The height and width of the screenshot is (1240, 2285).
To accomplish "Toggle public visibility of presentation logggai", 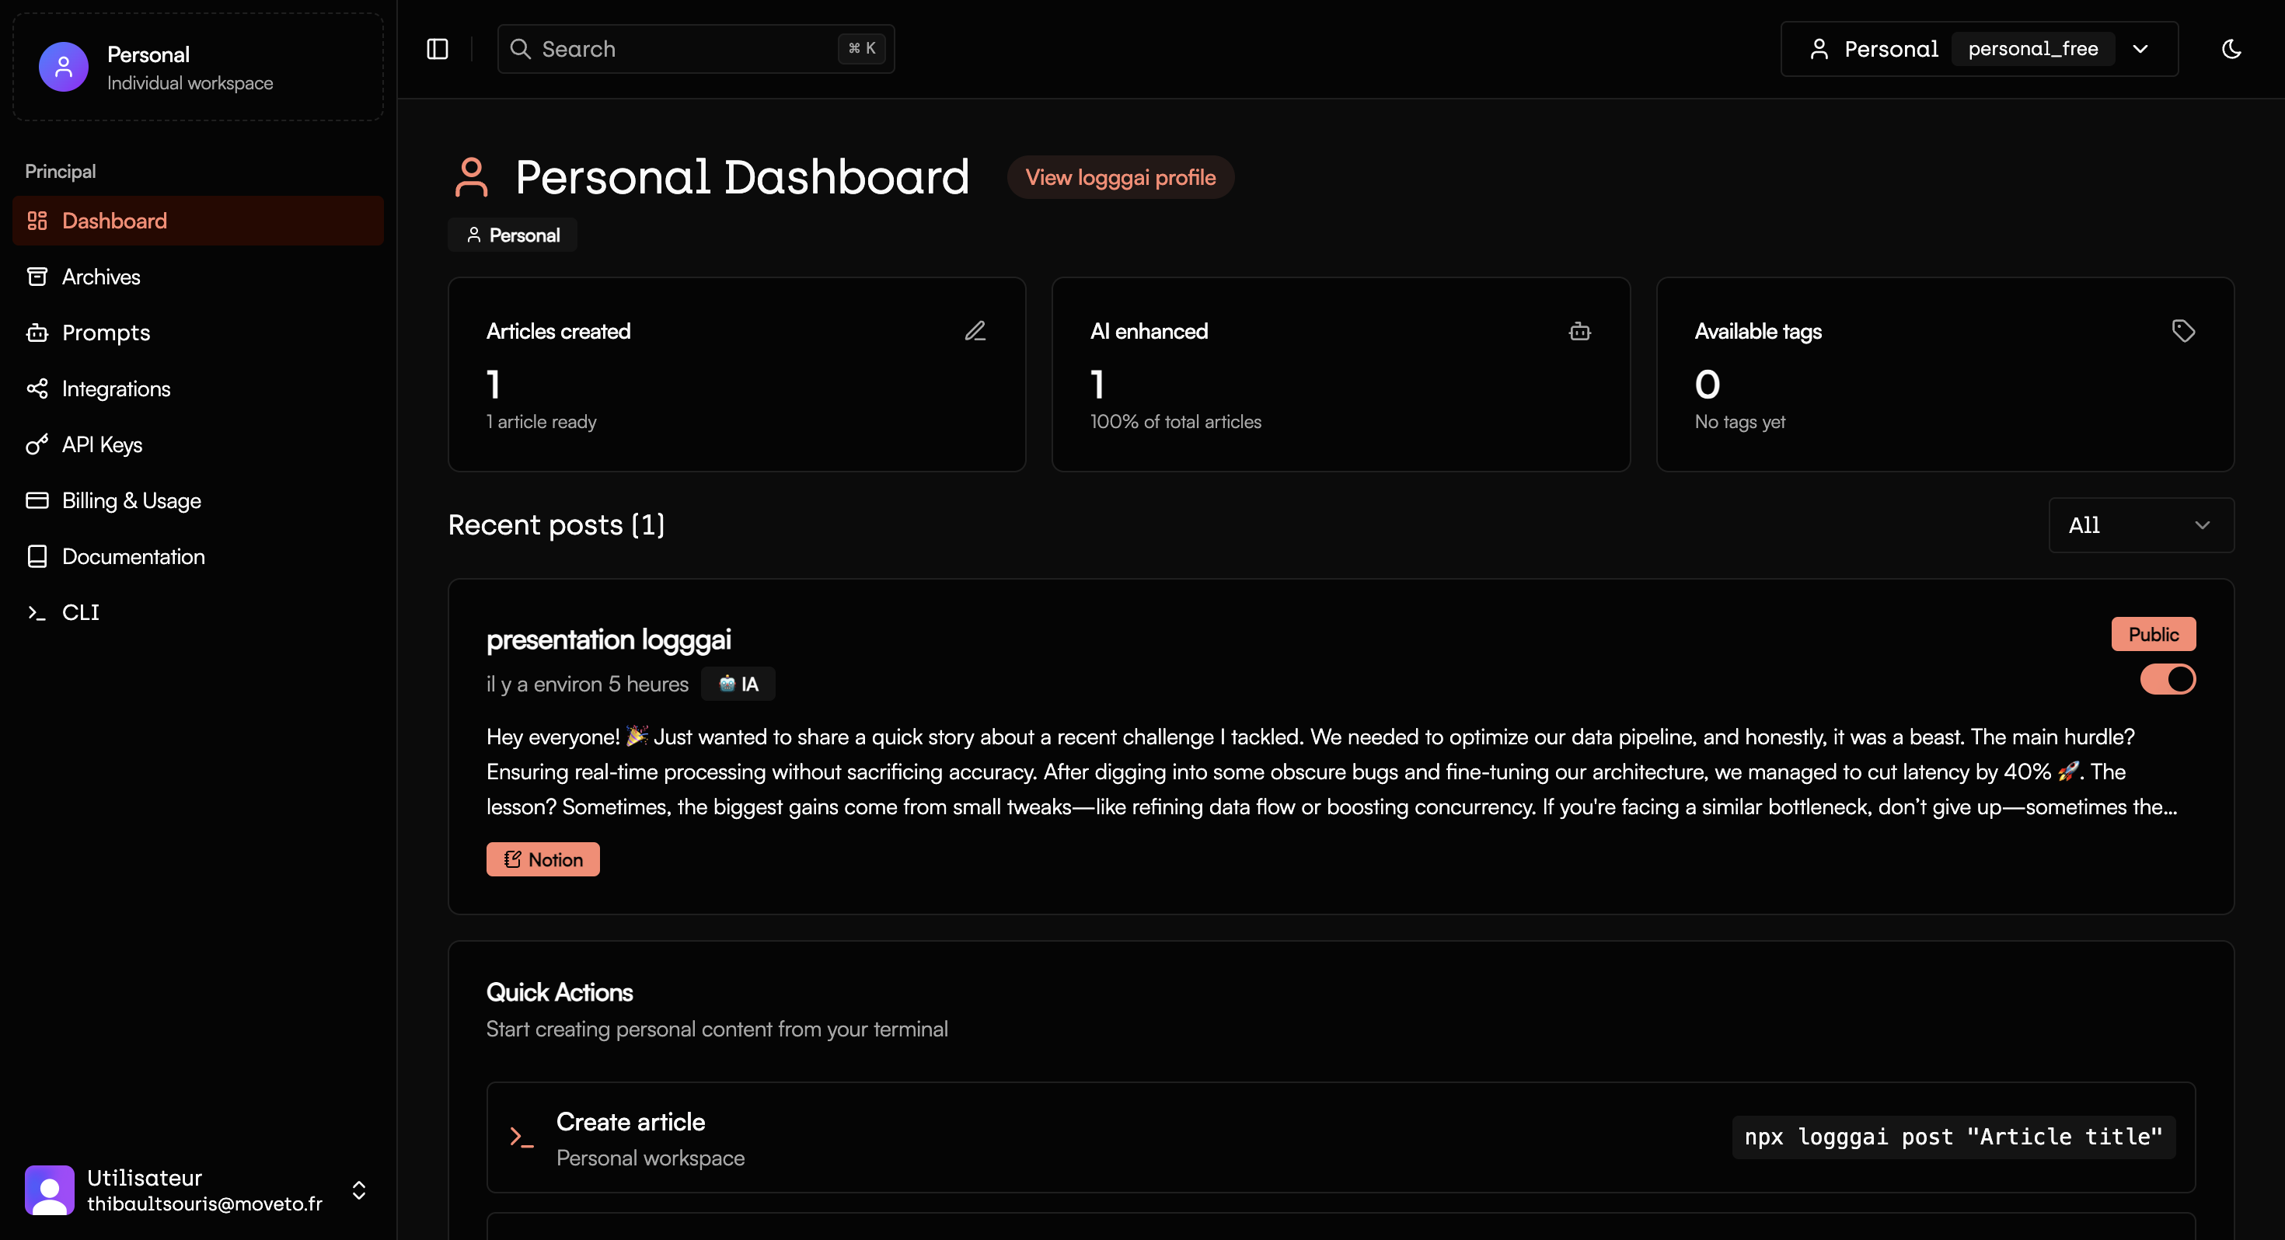I will click(x=2167, y=679).
